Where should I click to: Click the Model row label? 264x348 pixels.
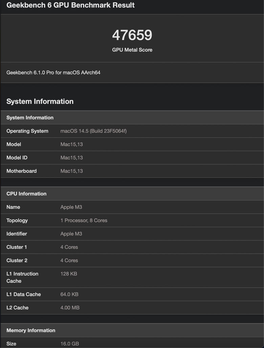pos(14,144)
